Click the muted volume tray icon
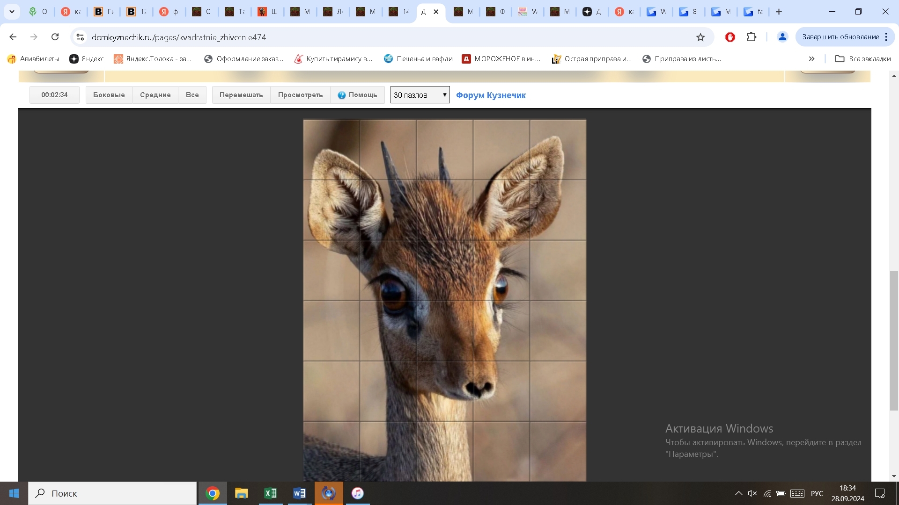 coord(752,493)
